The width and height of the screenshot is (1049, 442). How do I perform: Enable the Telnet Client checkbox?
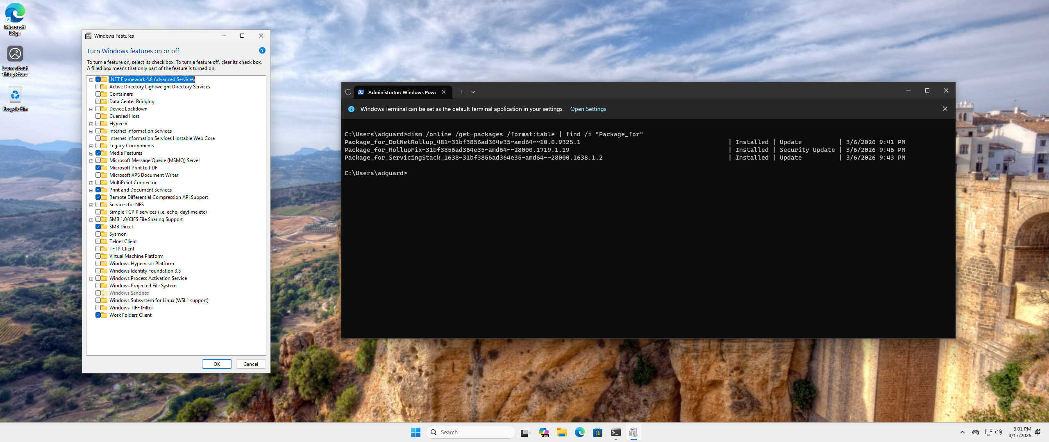click(x=98, y=241)
